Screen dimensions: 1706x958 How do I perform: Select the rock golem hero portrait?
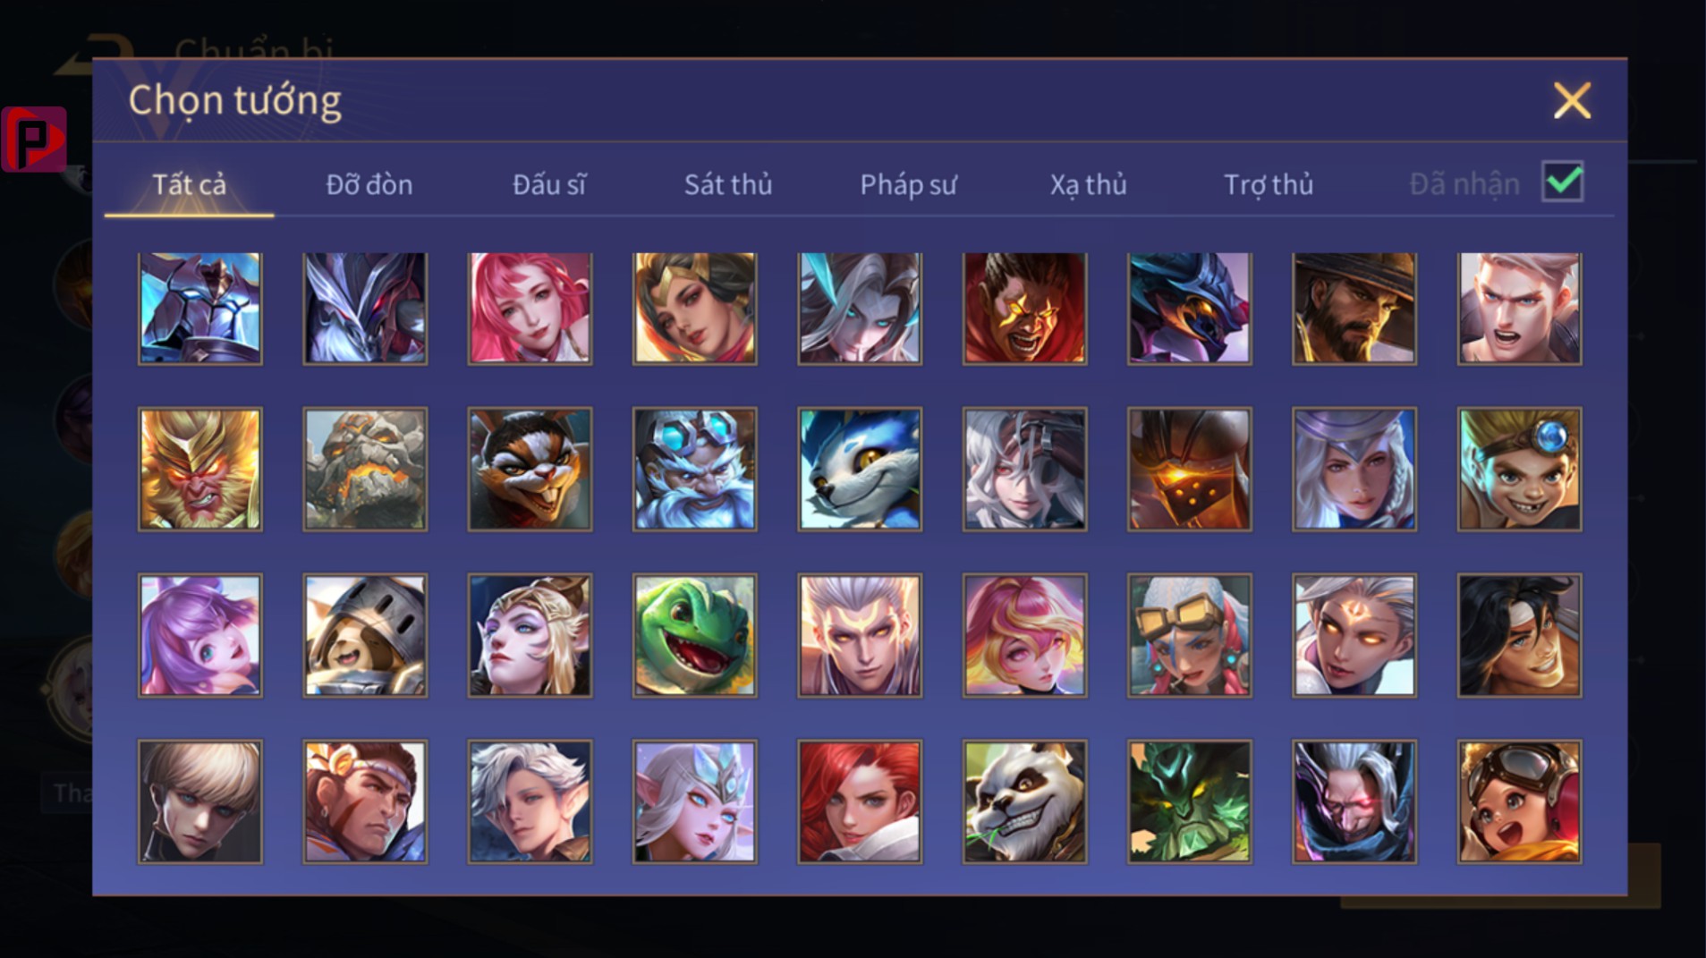pyautogui.click(x=365, y=470)
